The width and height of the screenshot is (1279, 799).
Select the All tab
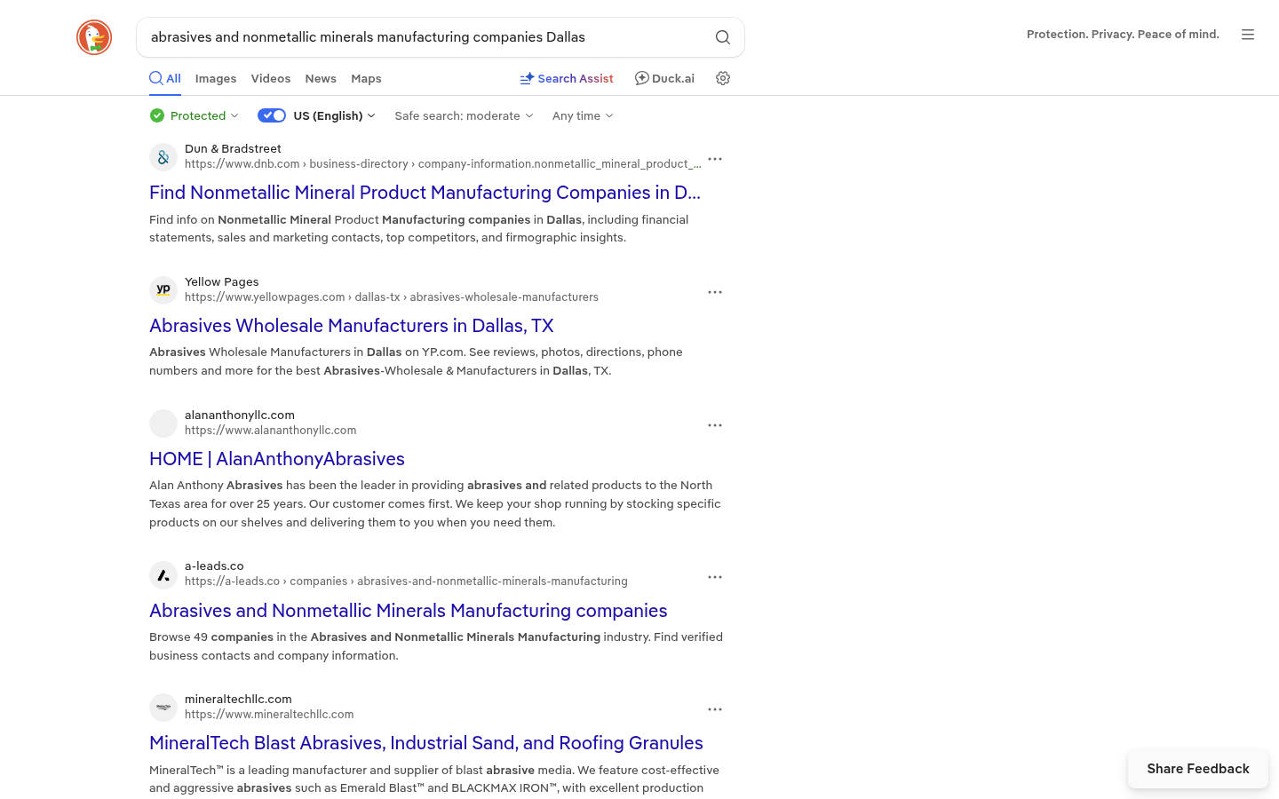pyautogui.click(x=165, y=78)
